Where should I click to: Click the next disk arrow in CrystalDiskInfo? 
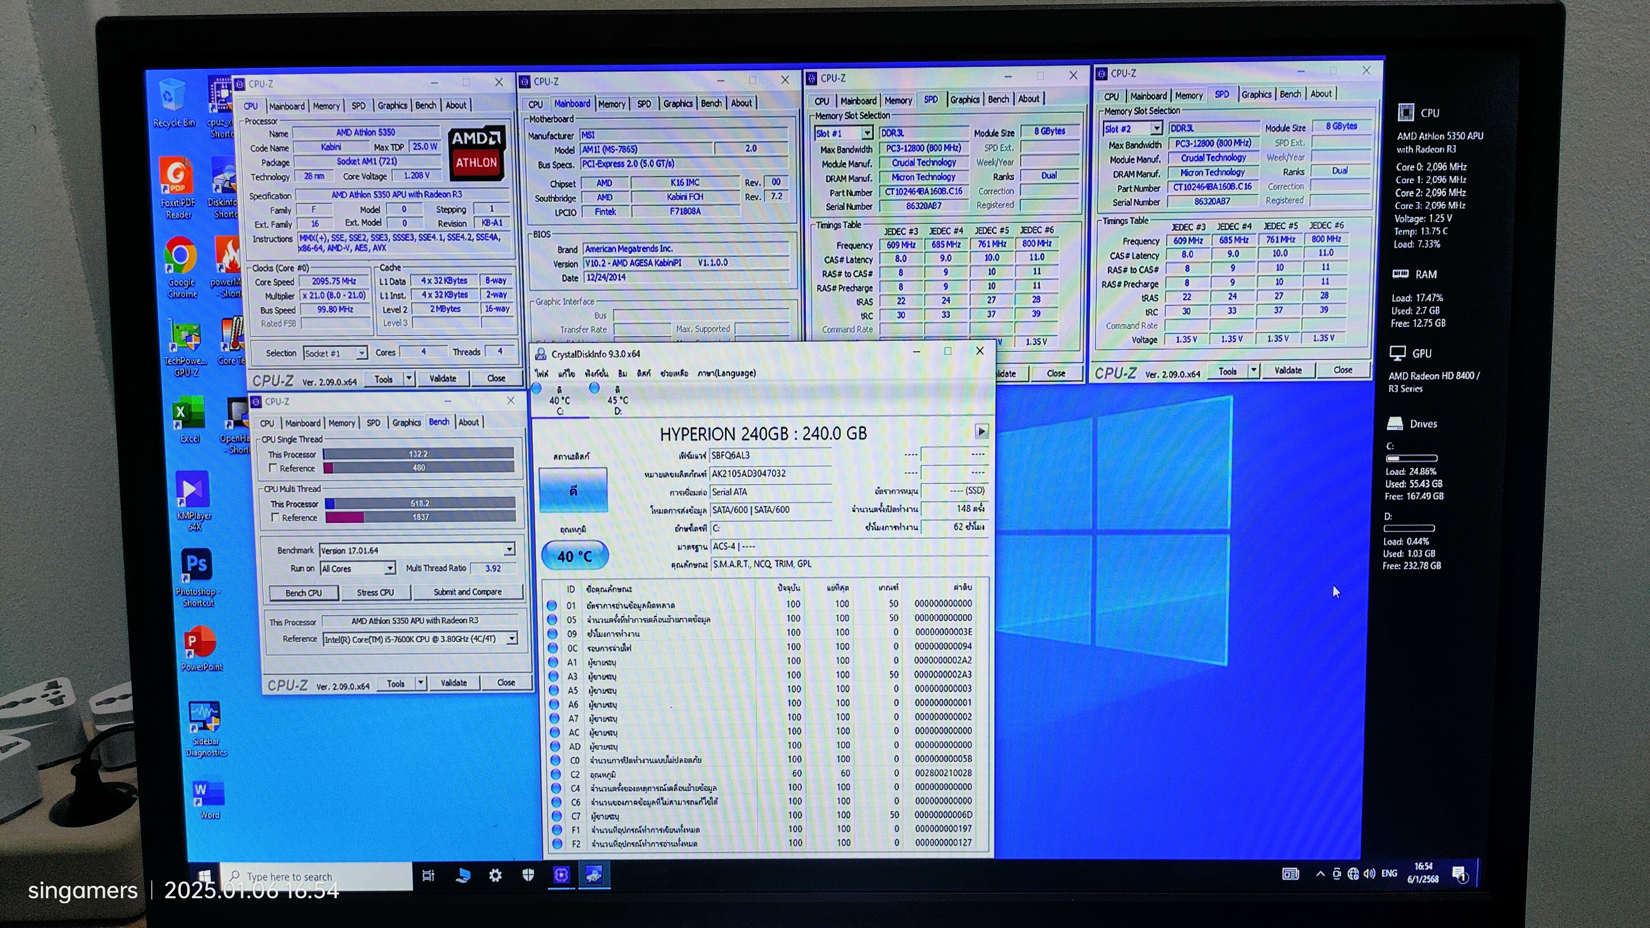pos(981,431)
